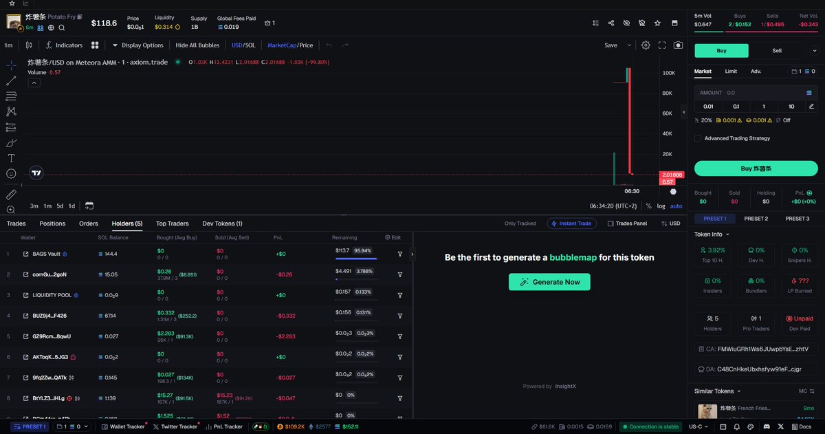
Task: Take a chart snapshot with camera icon
Action: tap(679, 45)
